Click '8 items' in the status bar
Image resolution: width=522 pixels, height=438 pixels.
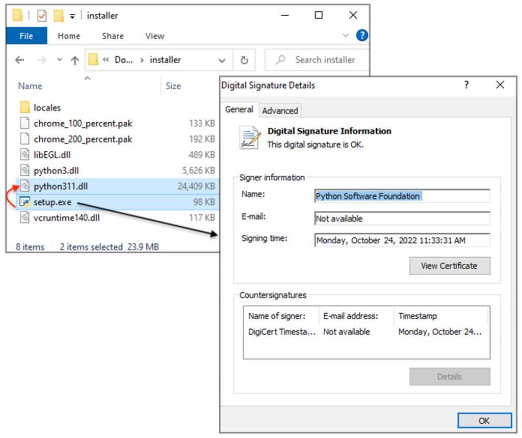pos(30,247)
